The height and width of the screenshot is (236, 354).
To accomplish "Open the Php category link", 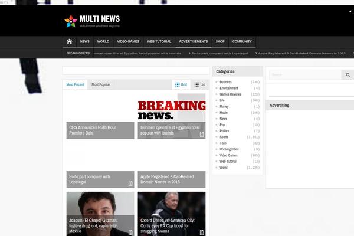I will [222, 124].
